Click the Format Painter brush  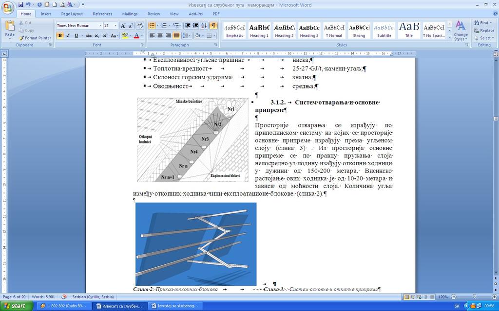pyautogui.click(x=35, y=38)
